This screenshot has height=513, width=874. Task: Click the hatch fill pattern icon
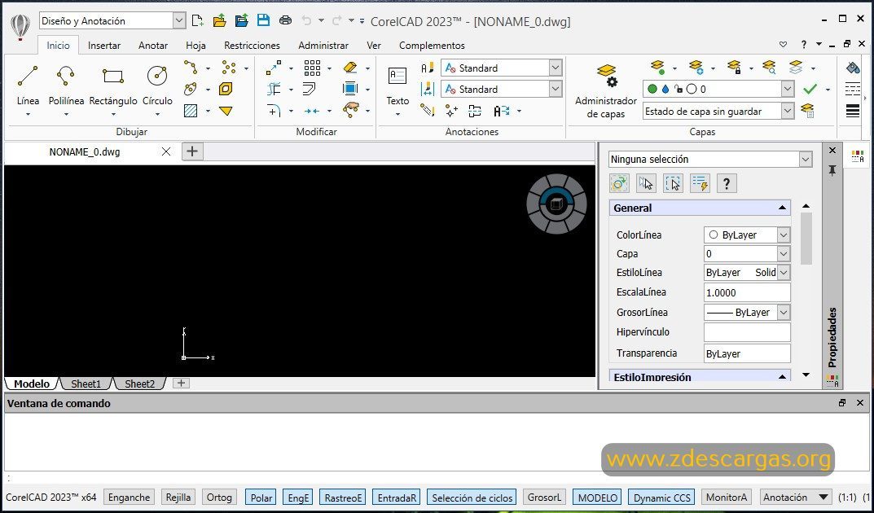pyautogui.click(x=191, y=110)
